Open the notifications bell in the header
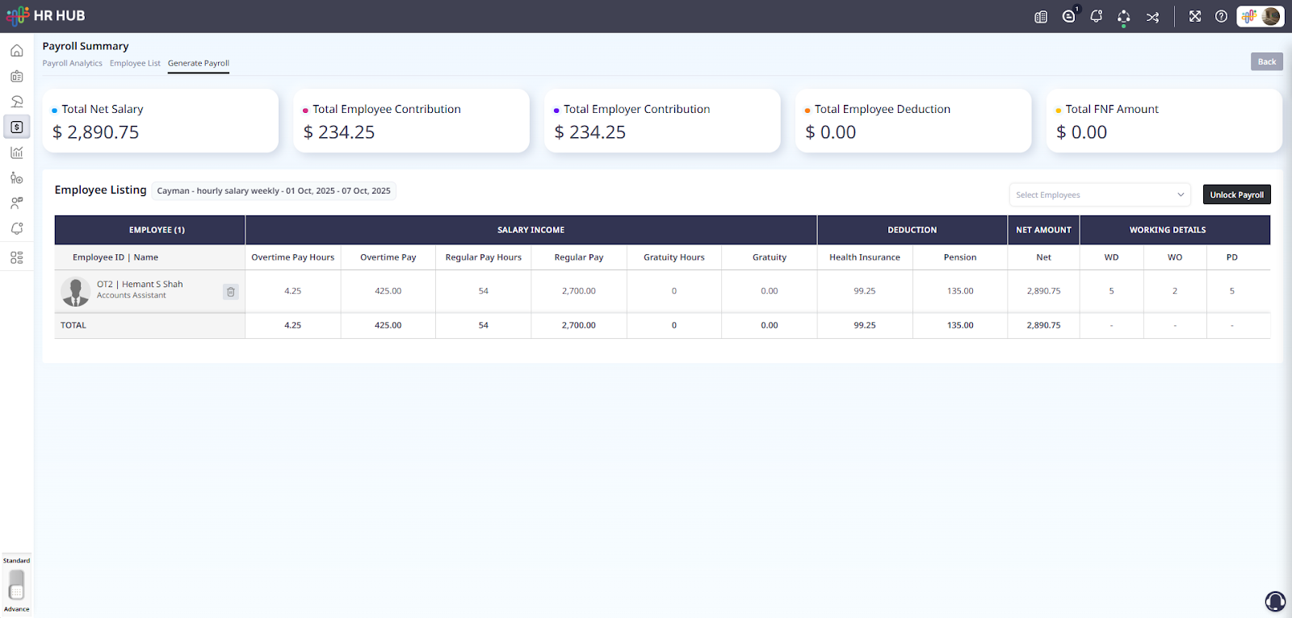This screenshot has height=618, width=1292. 1097,16
